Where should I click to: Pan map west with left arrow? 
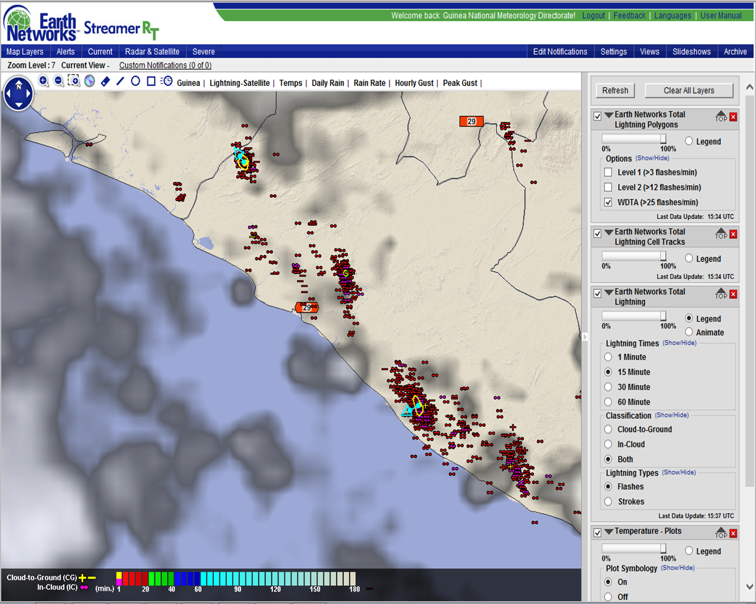[9, 94]
